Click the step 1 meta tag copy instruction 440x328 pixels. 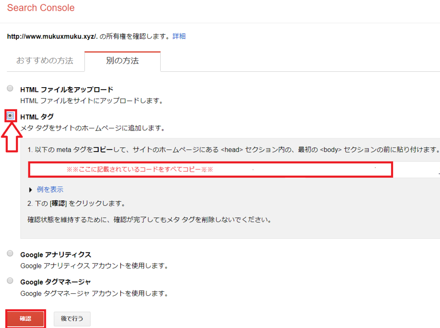point(233,150)
